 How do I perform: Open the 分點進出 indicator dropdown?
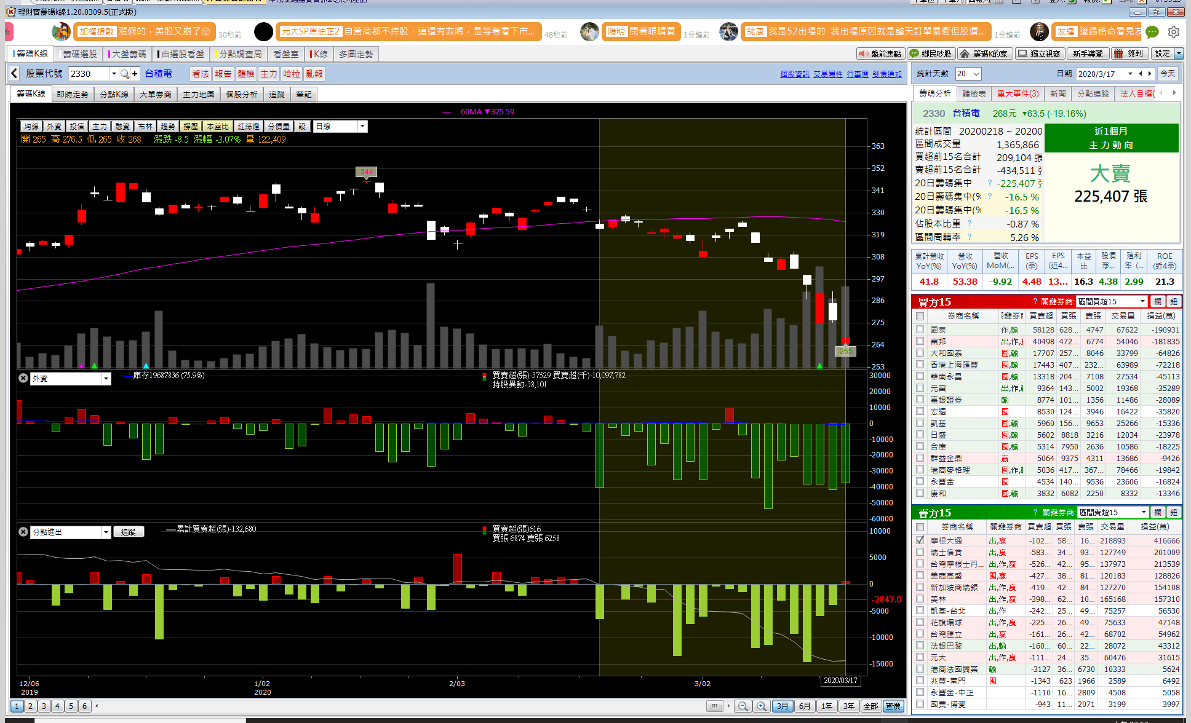point(106,532)
